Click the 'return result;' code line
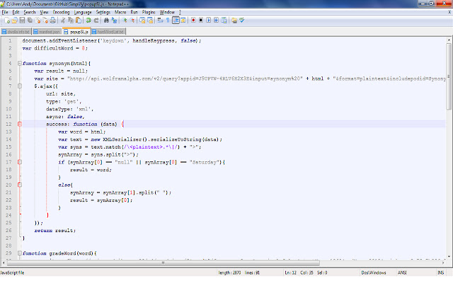The width and height of the screenshot is (453, 283). [55, 231]
